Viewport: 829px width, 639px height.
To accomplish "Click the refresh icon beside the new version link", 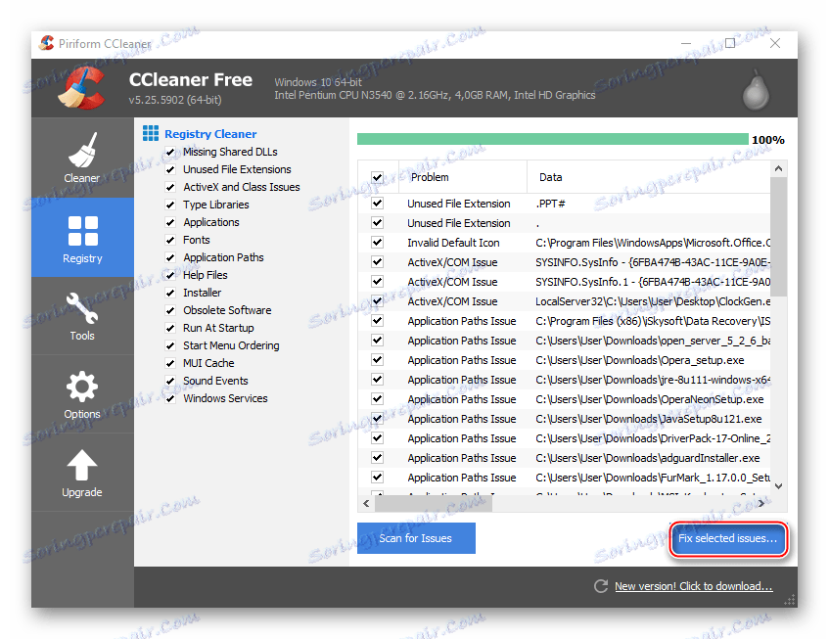I will coord(601,585).
